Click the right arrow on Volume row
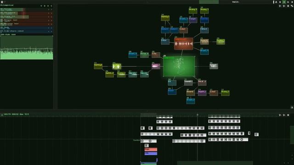Image resolution: width=294 pixels, height=165 pixels. tap(51, 10)
